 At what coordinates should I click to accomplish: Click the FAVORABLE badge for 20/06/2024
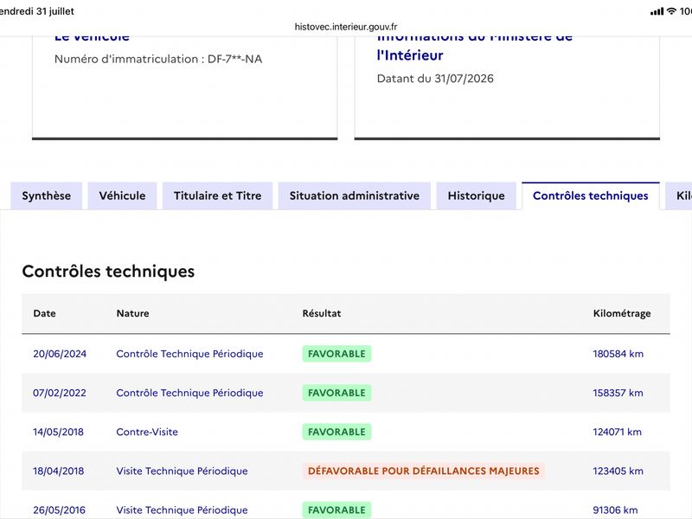pos(336,354)
